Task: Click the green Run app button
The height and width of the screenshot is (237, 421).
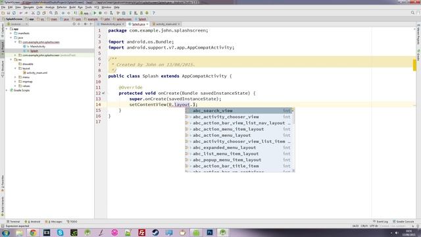Action: tap(95, 13)
